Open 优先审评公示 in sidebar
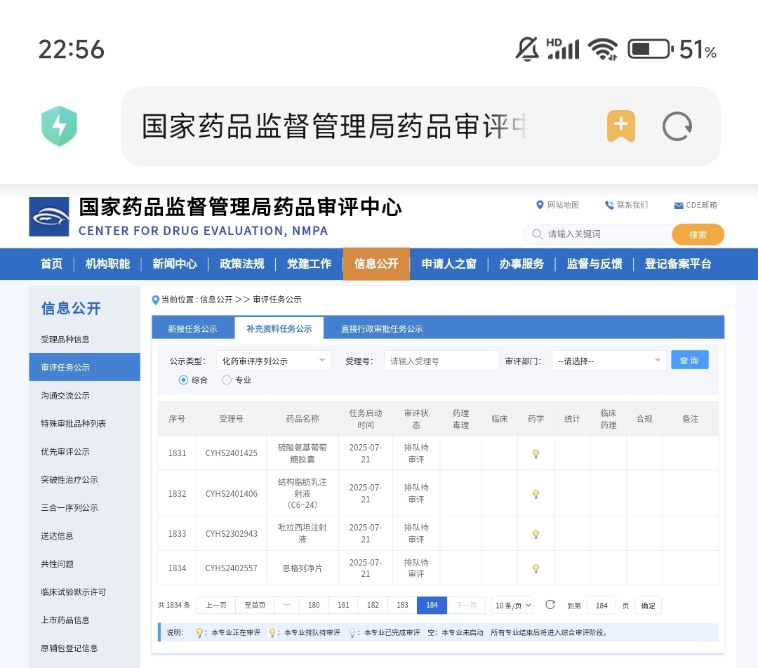The height and width of the screenshot is (668, 758). point(65,451)
